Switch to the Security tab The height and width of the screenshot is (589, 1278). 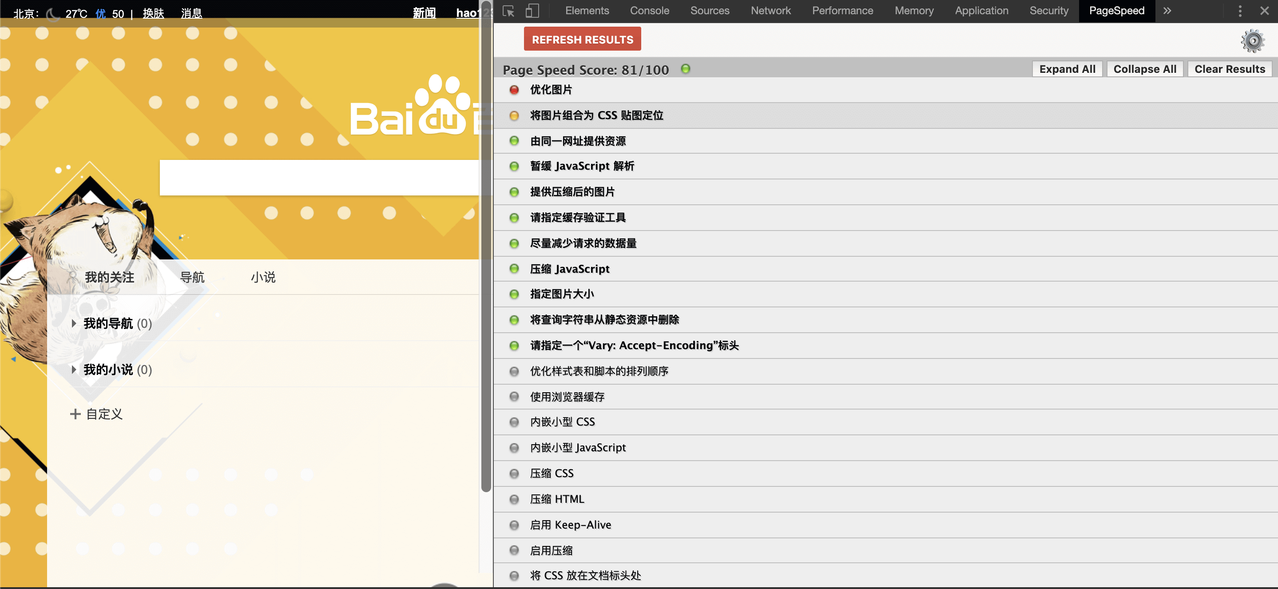point(1048,11)
